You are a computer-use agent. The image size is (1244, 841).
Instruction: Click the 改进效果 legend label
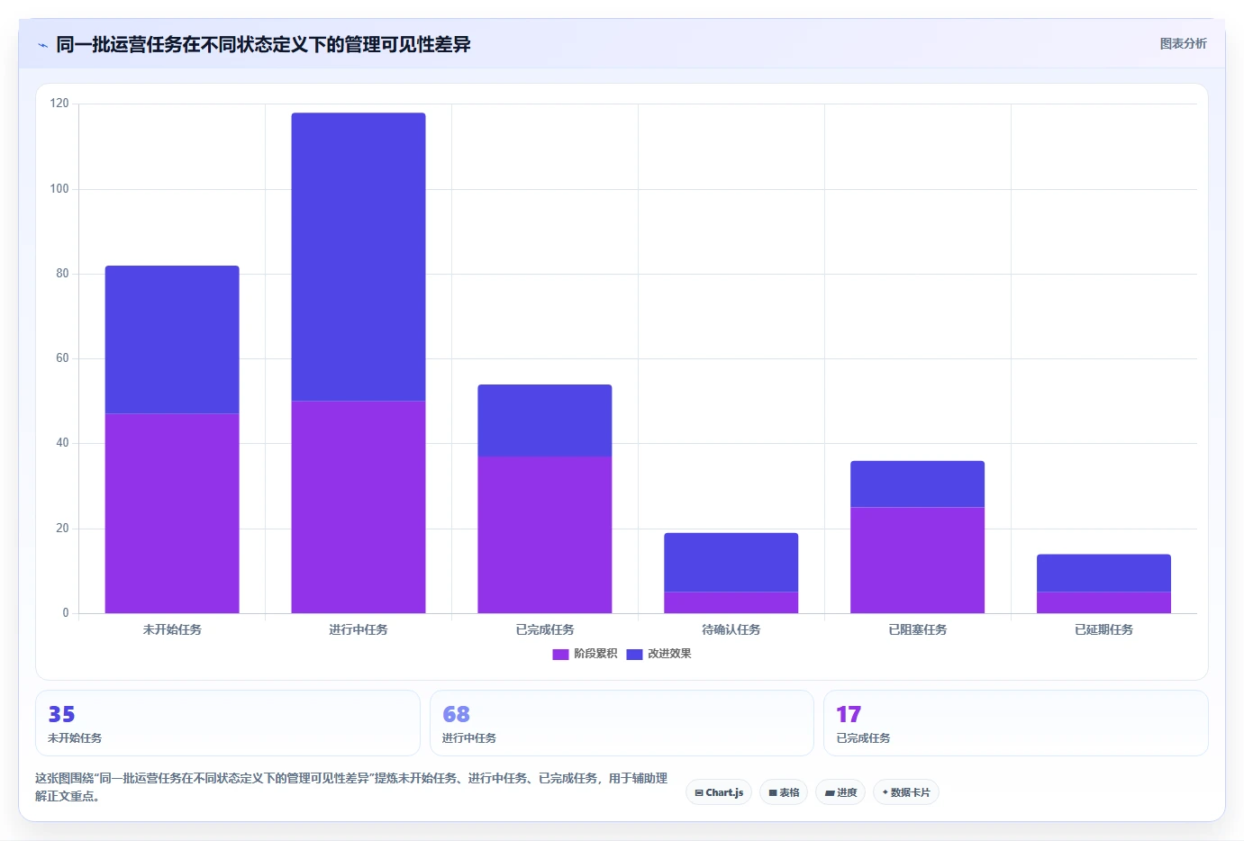pyautogui.click(x=669, y=654)
